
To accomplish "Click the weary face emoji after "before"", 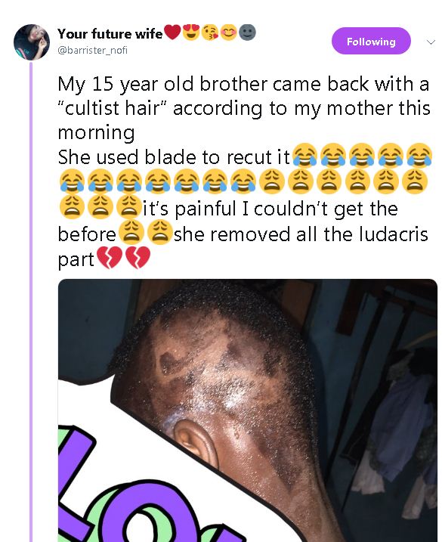I will click(131, 233).
